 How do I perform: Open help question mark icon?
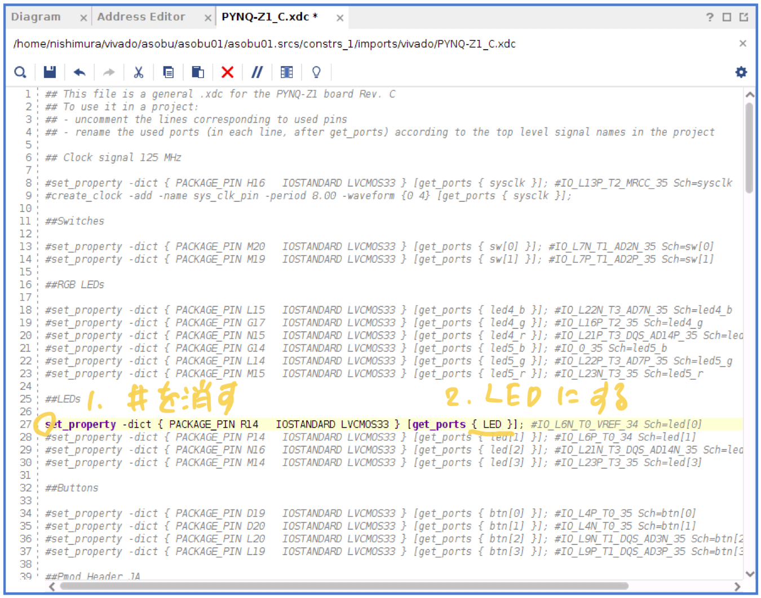click(710, 17)
